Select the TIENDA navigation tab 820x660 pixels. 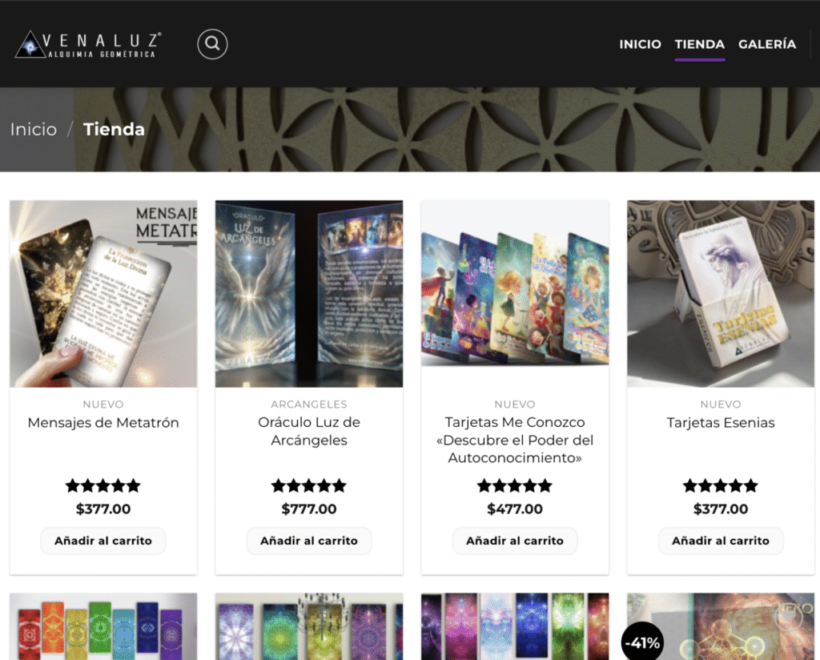click(700, 44)
